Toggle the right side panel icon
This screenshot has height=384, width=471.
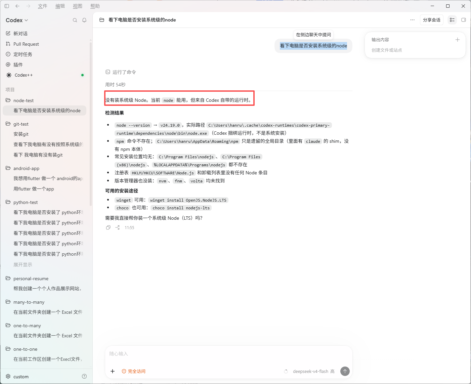(x=464, y=20)
